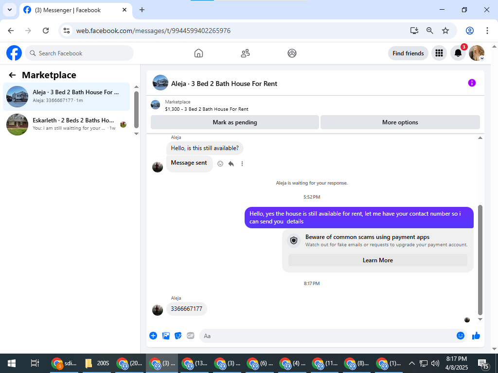Screen dimensions: 498x373
Task: Open the Facebook menu grid icon
Action: point(439,53)
